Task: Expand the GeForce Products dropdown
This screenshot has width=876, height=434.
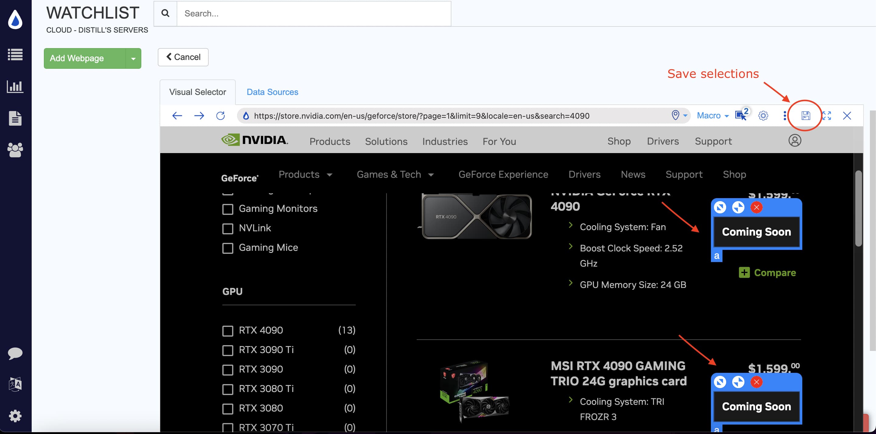Action: tap(305, 174)
